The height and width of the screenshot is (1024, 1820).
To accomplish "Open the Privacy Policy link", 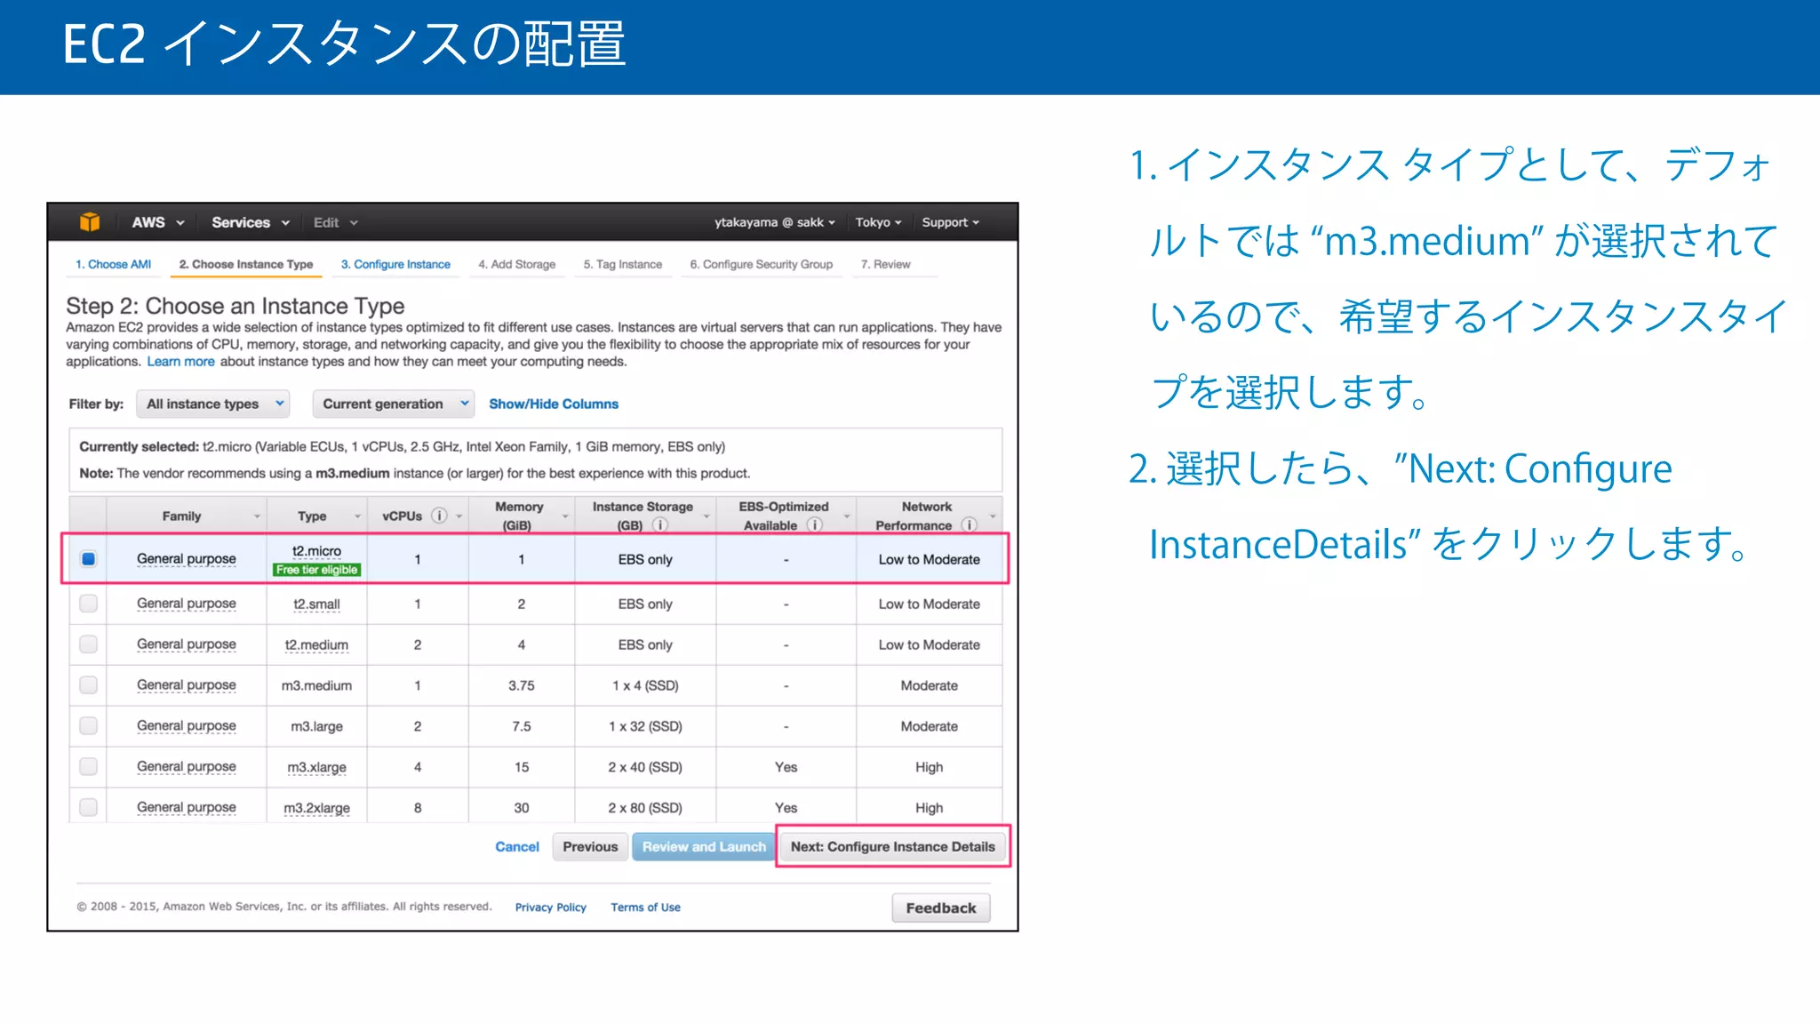I will click(550, 907).
